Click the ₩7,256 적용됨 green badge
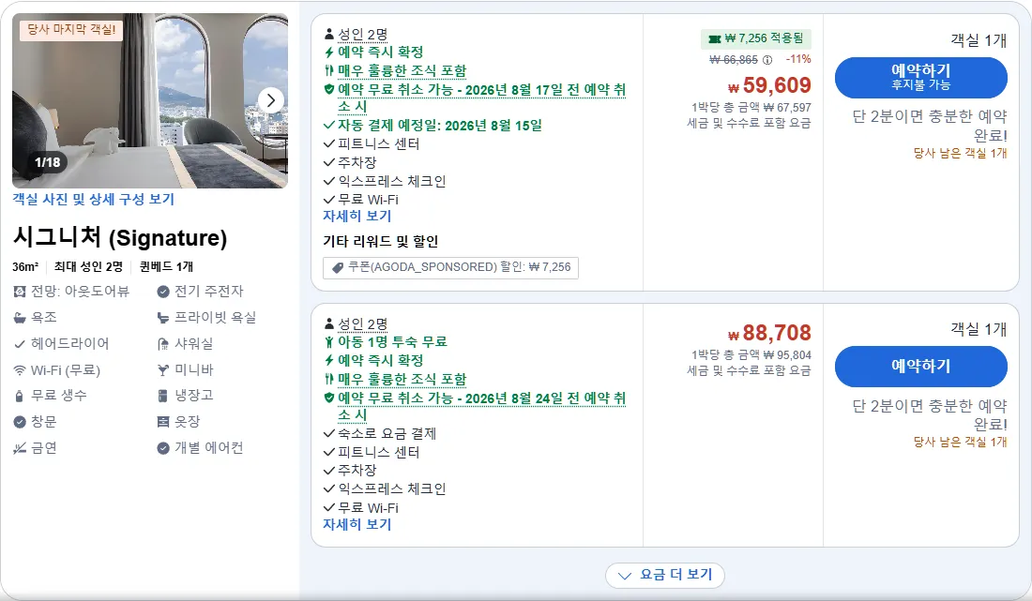1032x601 pixels. tap(755, 38)
